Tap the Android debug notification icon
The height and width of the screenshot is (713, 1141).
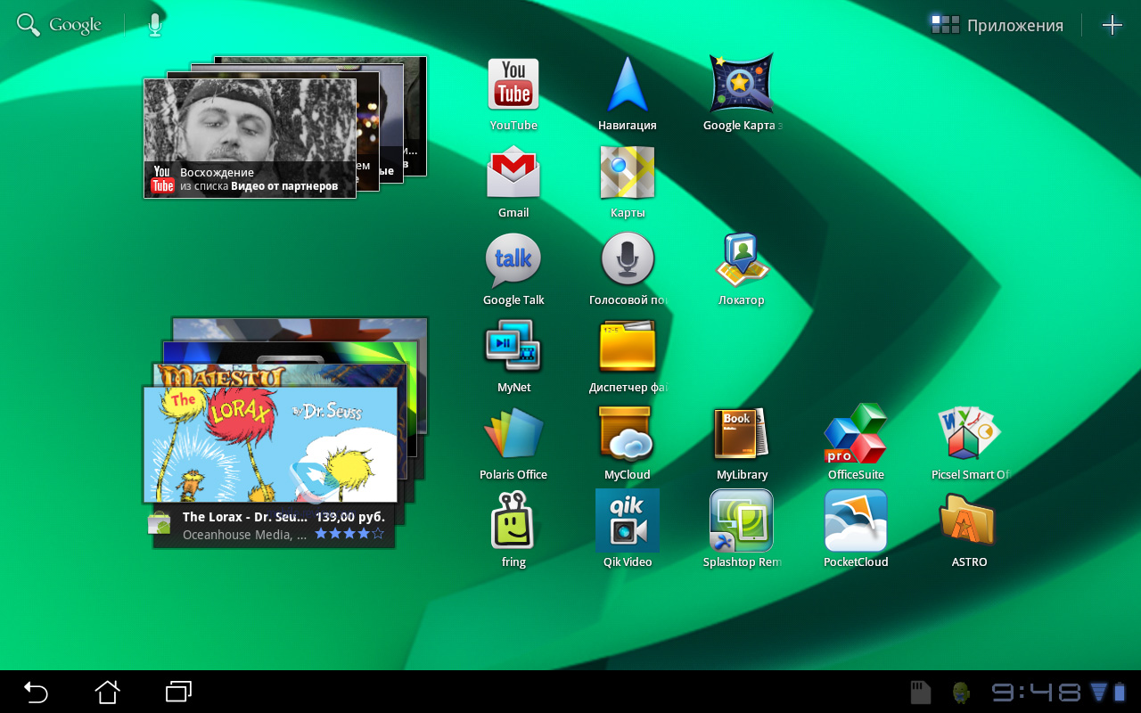(960, 692)
